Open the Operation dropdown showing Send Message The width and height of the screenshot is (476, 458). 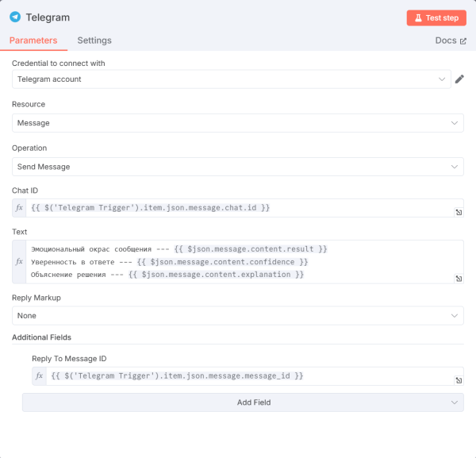click(x=238, y=167)
